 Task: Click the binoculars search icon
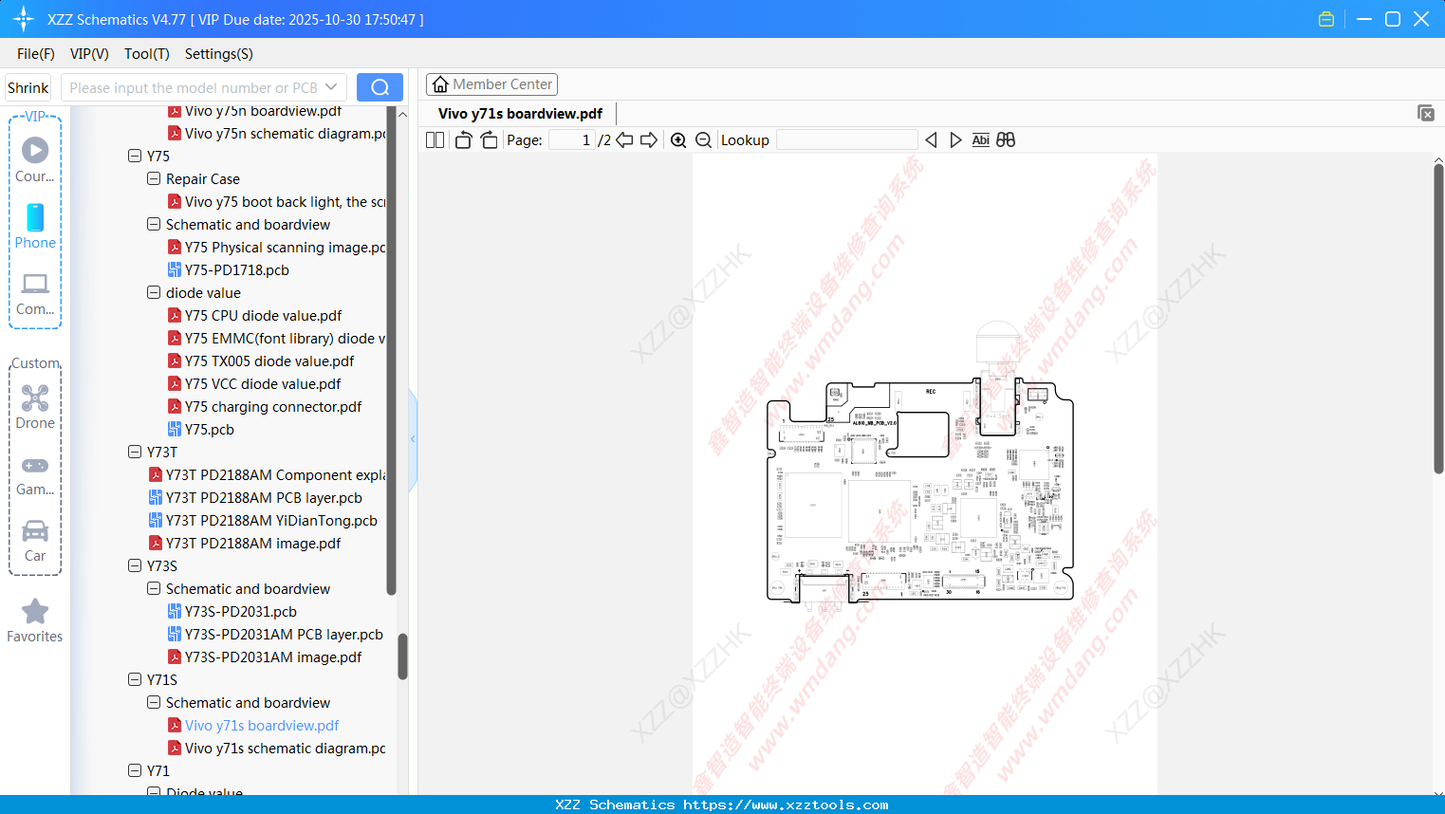[1006, 140]
